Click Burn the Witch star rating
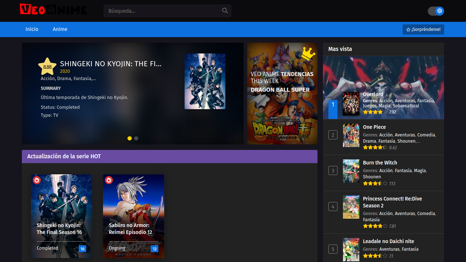Viewport: 466px width, 262px height. (x=375, y=183)
